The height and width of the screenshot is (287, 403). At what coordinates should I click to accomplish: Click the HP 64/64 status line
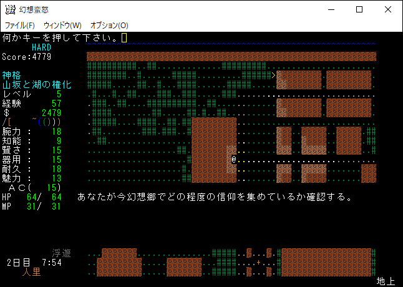(31, 197)
